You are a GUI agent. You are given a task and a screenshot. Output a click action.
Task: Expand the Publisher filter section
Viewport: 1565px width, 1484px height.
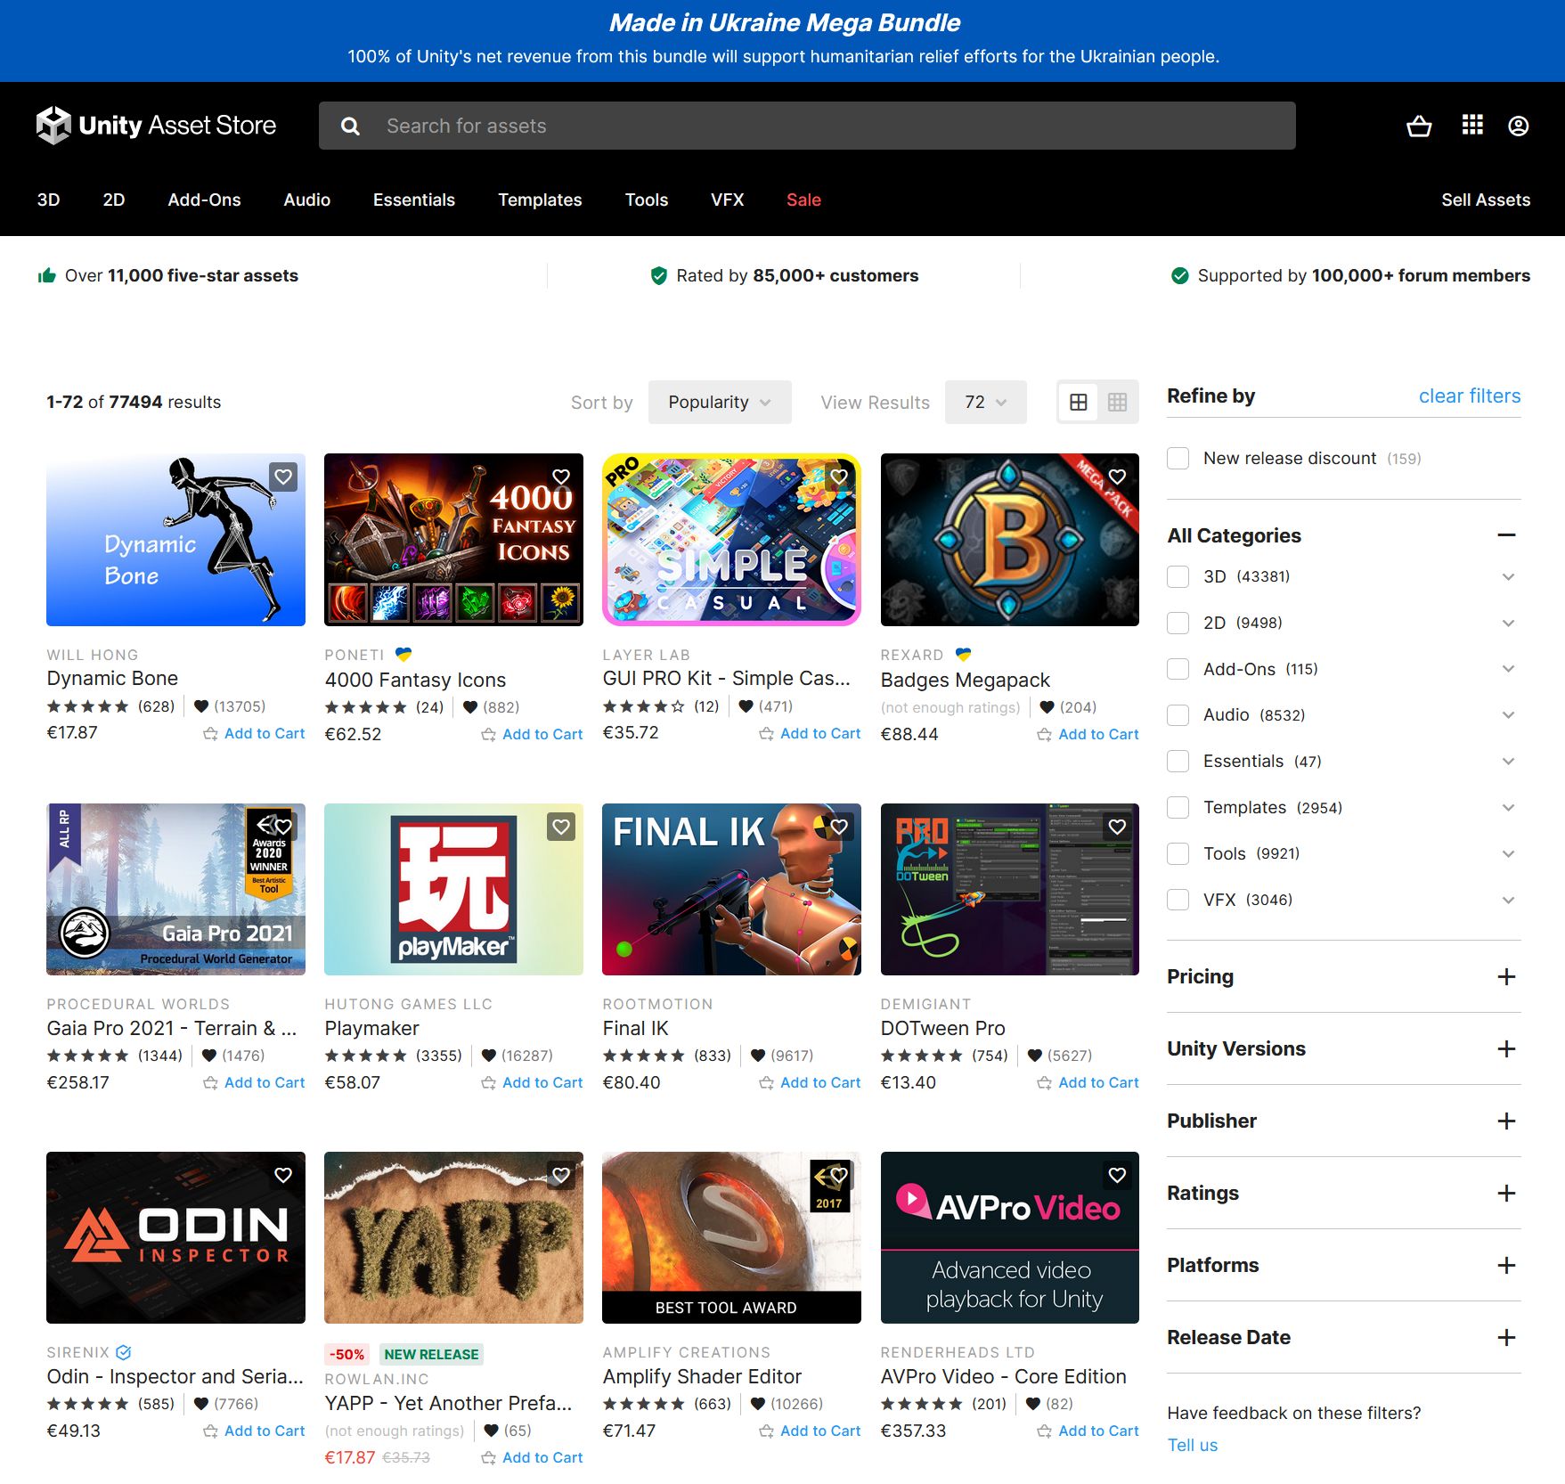1506,1121
